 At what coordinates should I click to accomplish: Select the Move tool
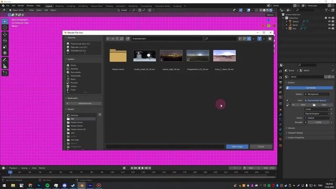pos(5,35)
